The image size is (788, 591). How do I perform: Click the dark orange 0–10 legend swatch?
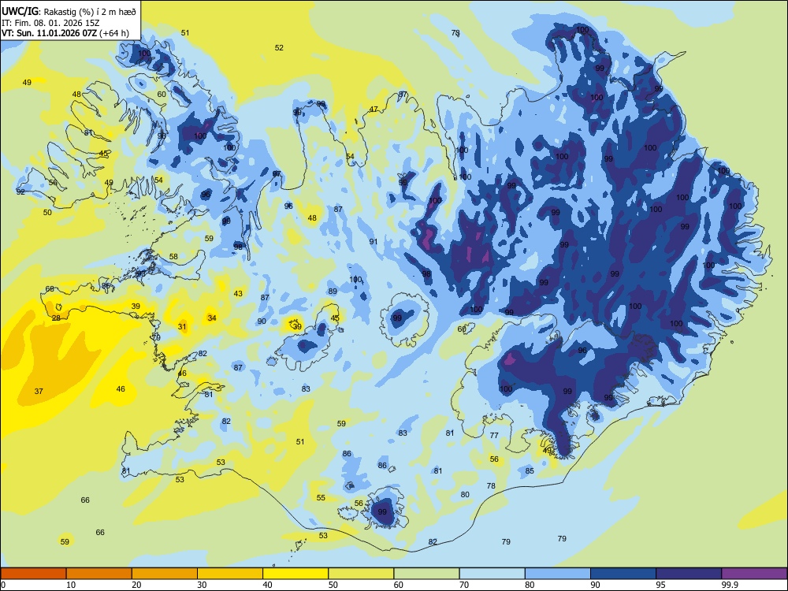pyautogui.click(x=33, y=574)
